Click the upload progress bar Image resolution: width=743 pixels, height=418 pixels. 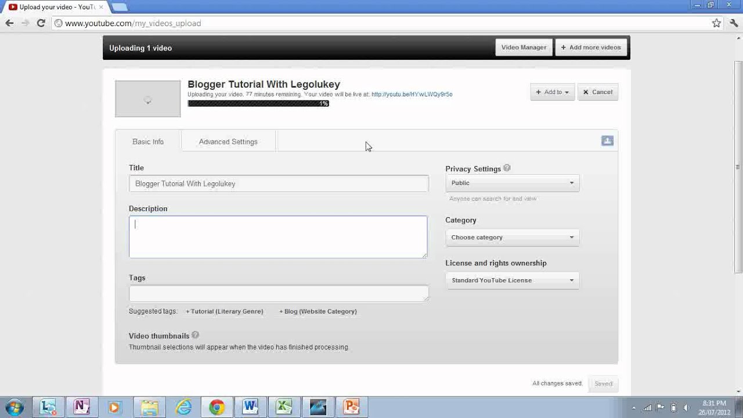pyautogui.click(x=258, y=103)
